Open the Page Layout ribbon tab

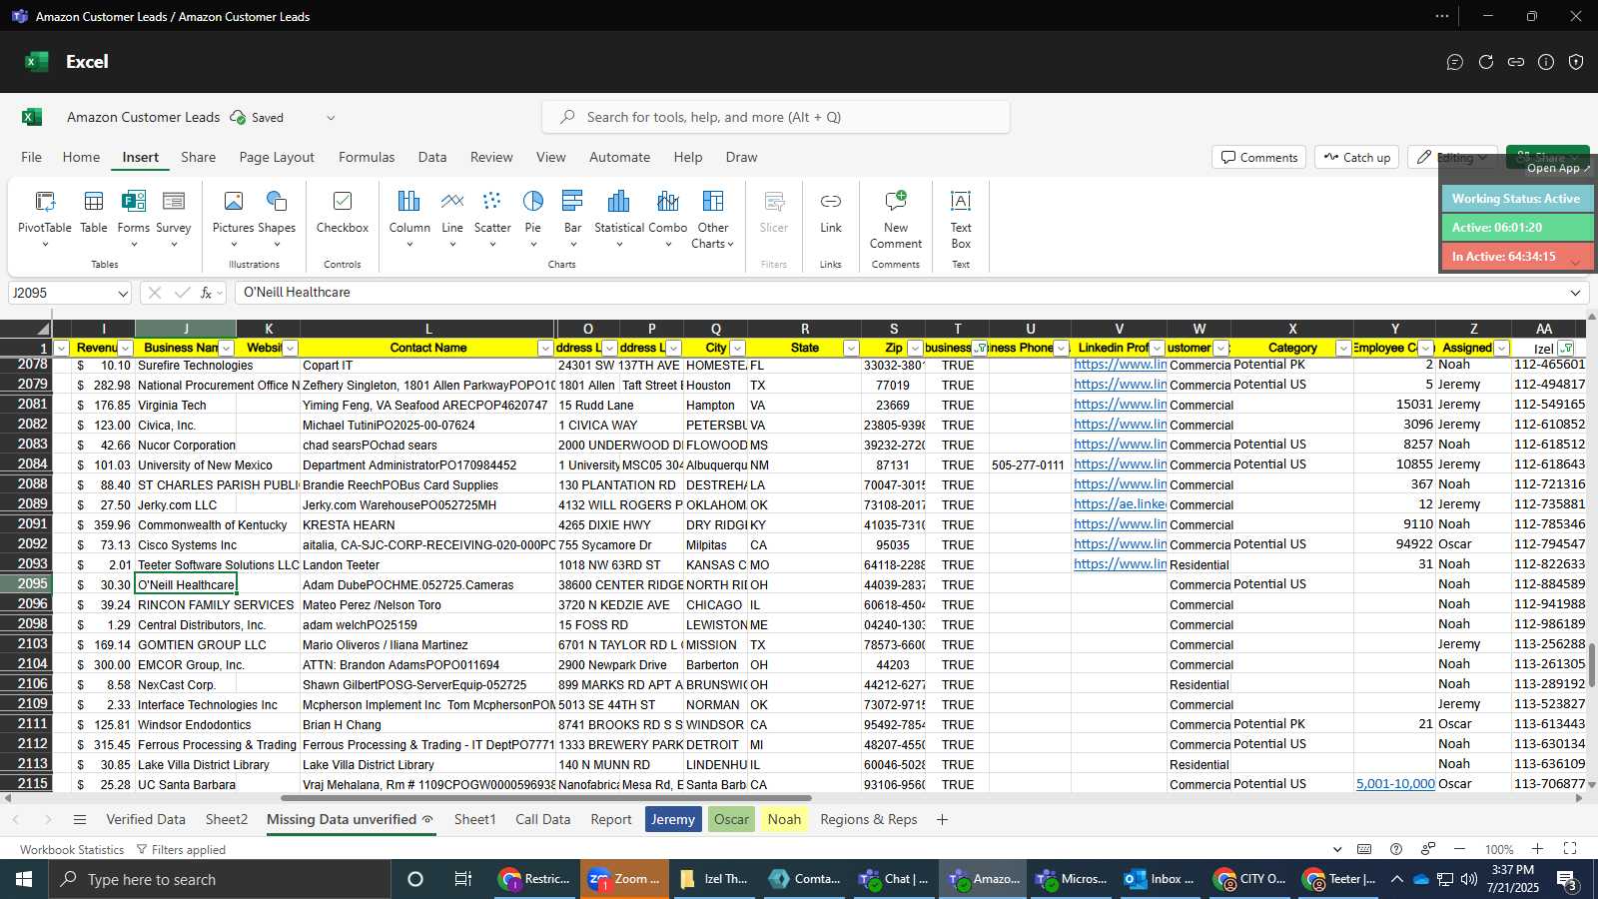click(x=277, y=157)
